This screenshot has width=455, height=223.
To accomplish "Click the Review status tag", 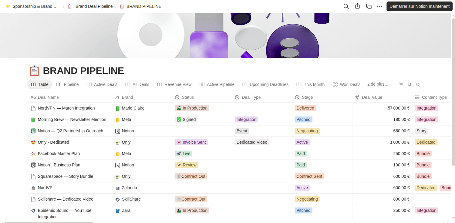I will (x=186, y=165).
